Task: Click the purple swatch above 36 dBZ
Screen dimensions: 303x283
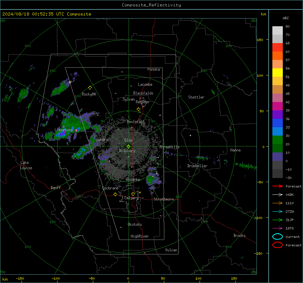Action: click(x=277, y=114)
